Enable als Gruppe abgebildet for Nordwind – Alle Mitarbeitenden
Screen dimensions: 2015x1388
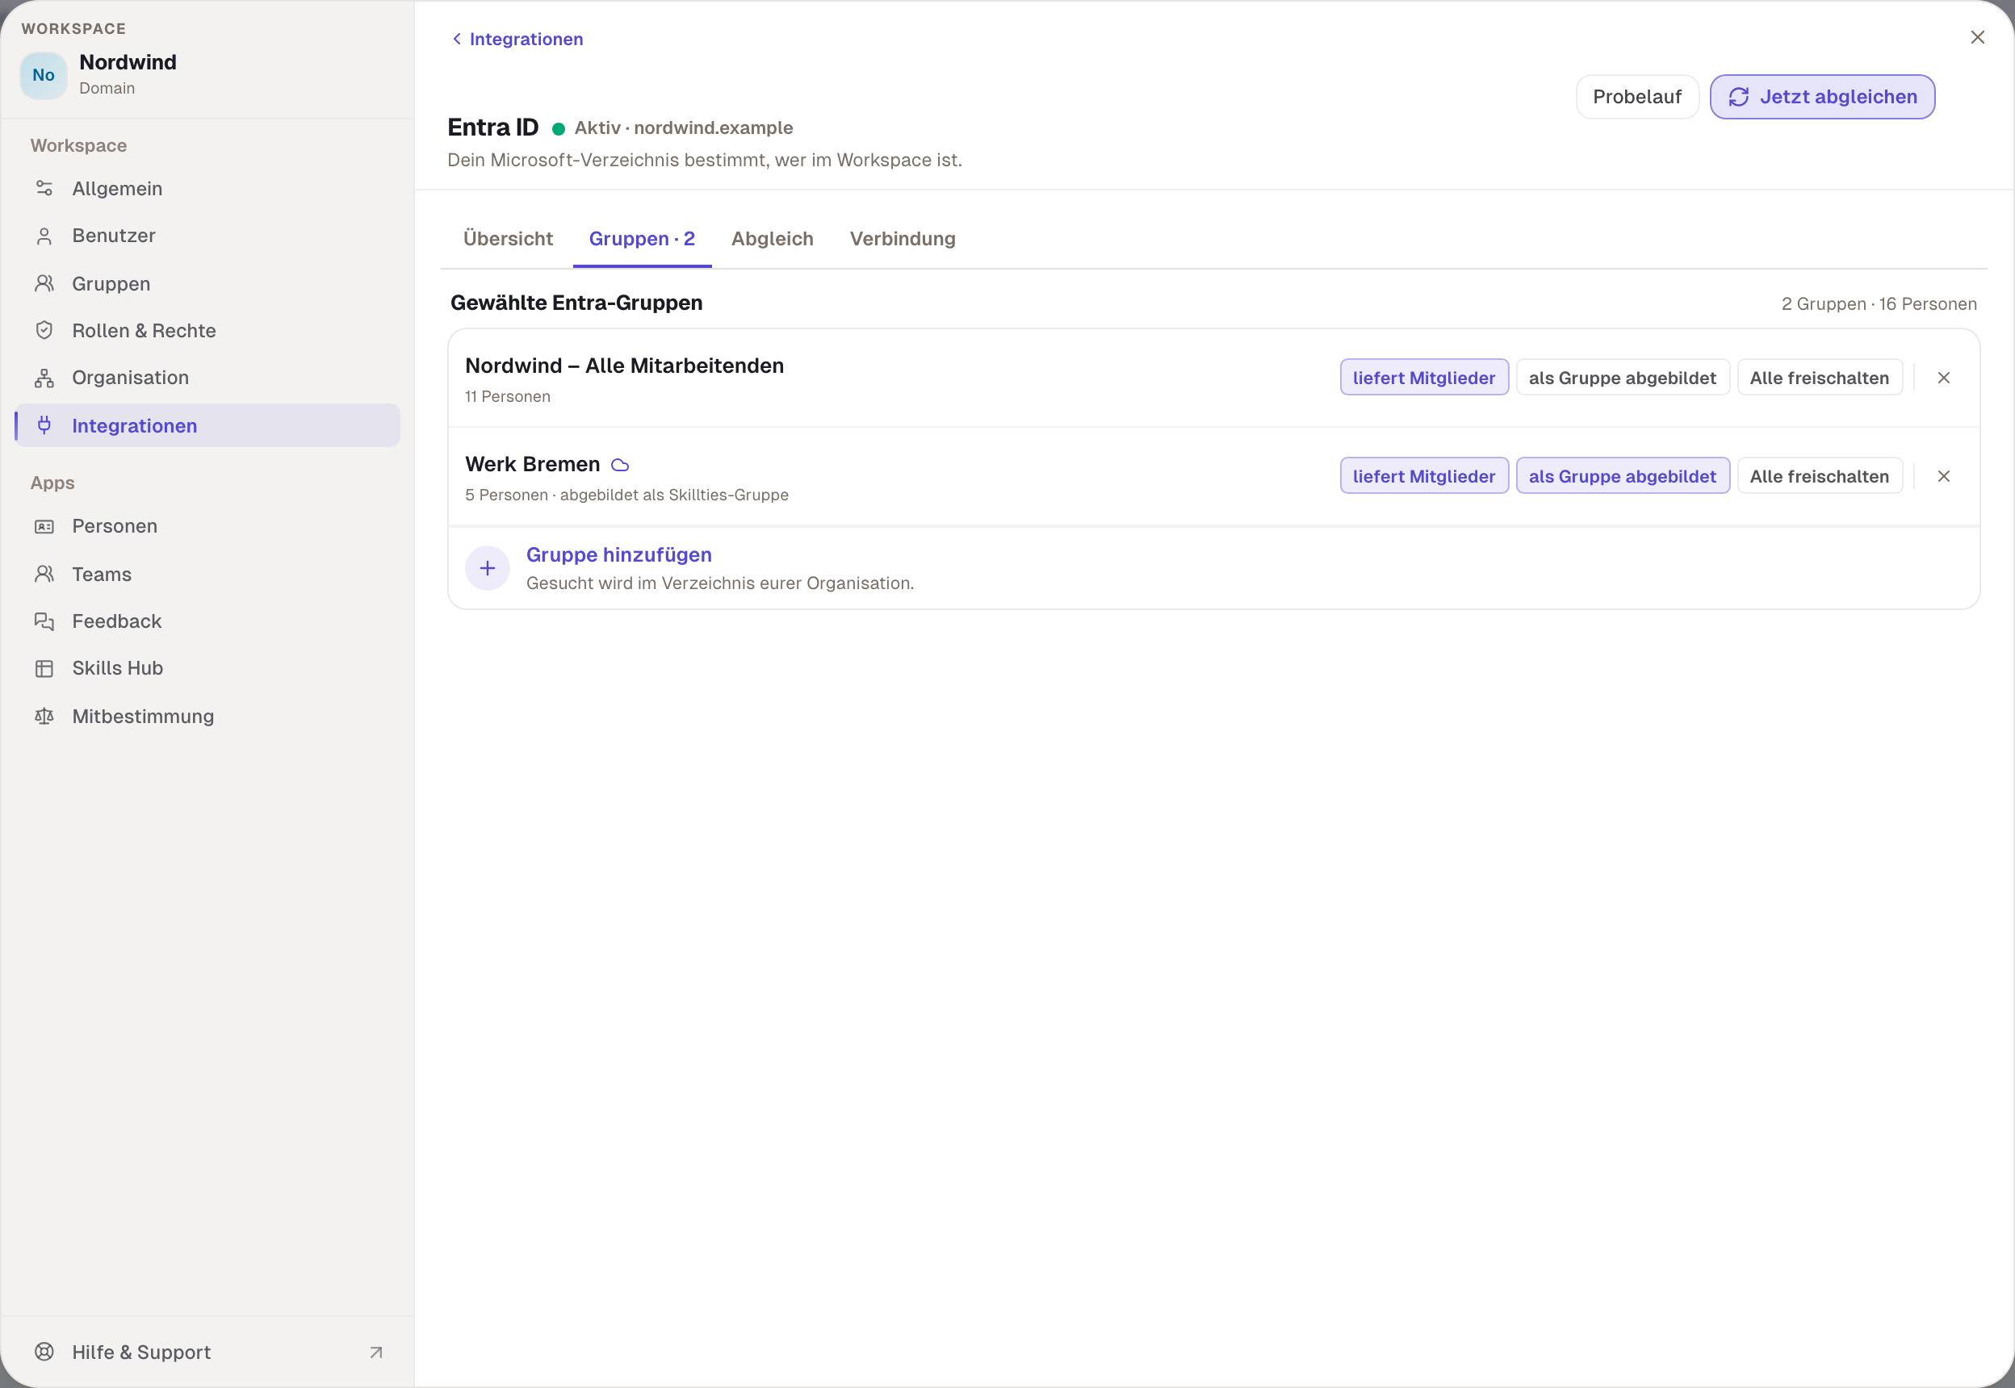click(x=1623, y=378)
